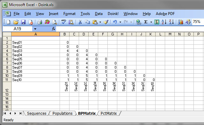Viewport: 204px width, 125px height.
Task: Select the Format Painter brush icon
Action: pos(106,22)
